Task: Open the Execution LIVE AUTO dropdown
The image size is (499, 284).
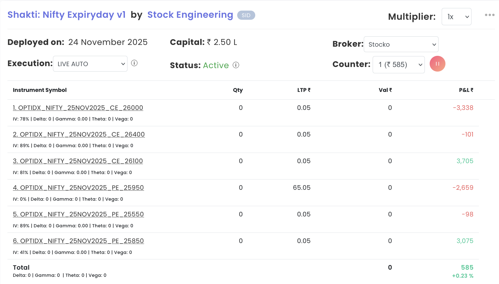Action: 90,64
